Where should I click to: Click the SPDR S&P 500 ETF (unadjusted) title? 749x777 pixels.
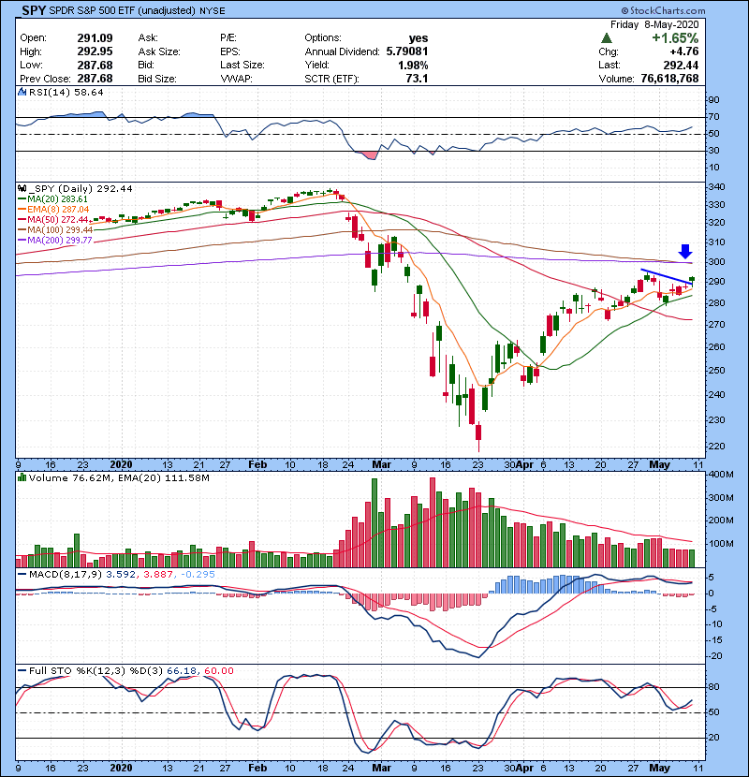(123, 10)
